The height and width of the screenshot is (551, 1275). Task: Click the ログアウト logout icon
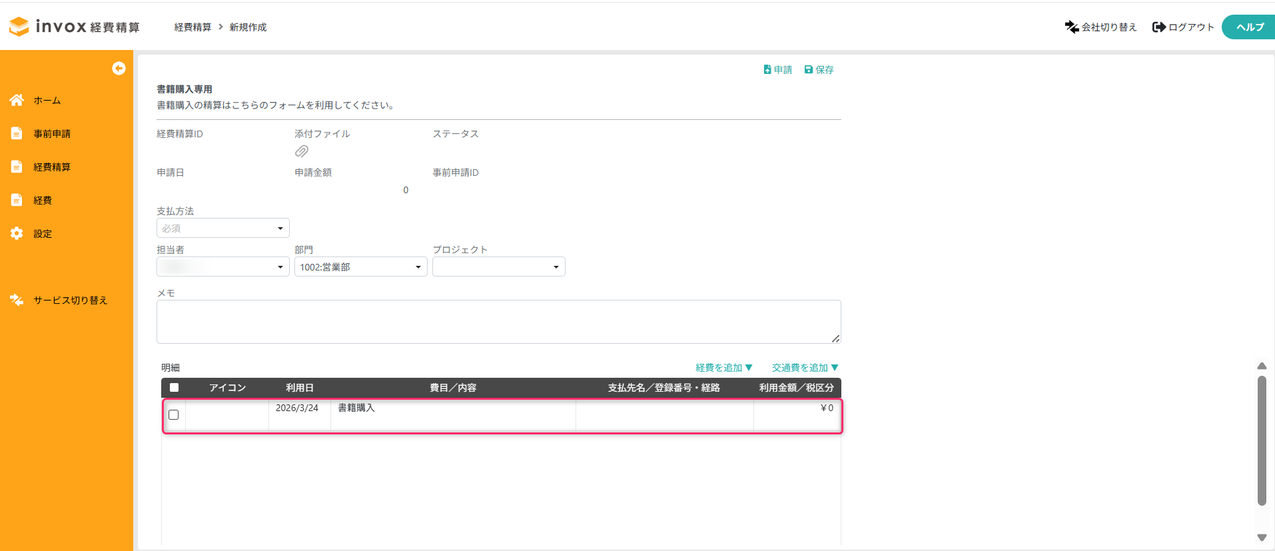1158,27
